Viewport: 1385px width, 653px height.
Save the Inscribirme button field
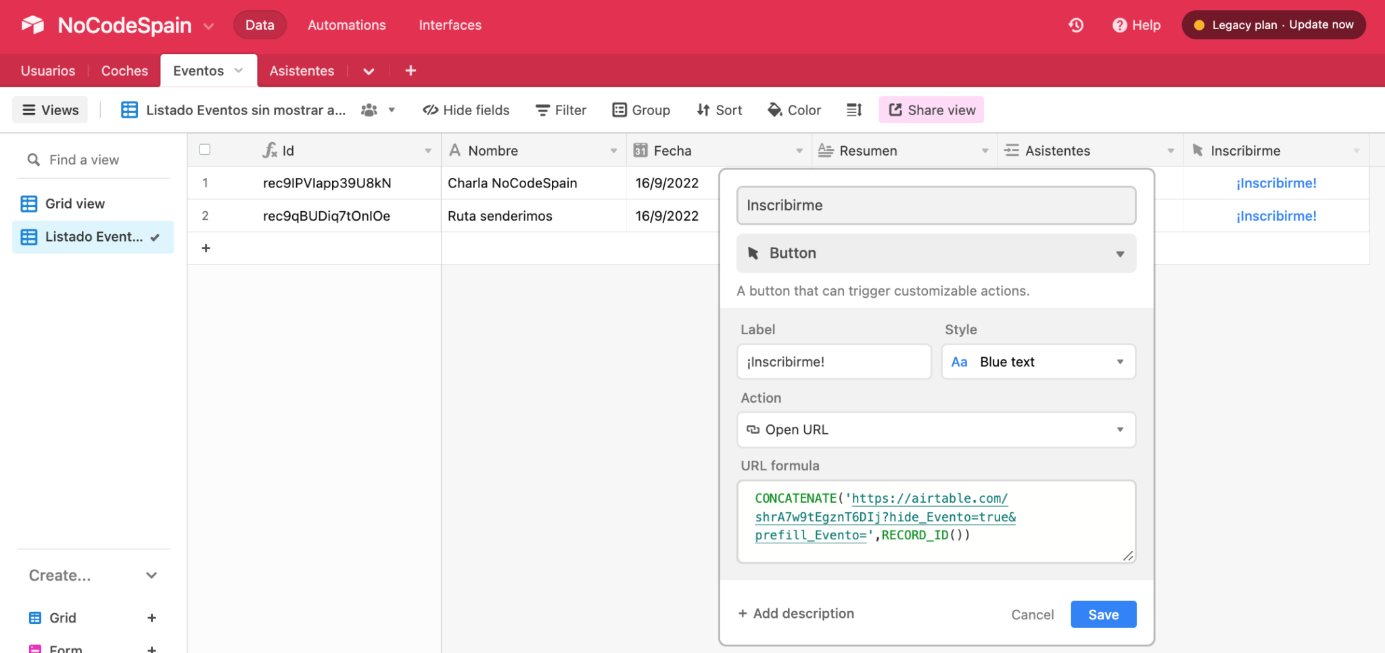(1103, 614)
